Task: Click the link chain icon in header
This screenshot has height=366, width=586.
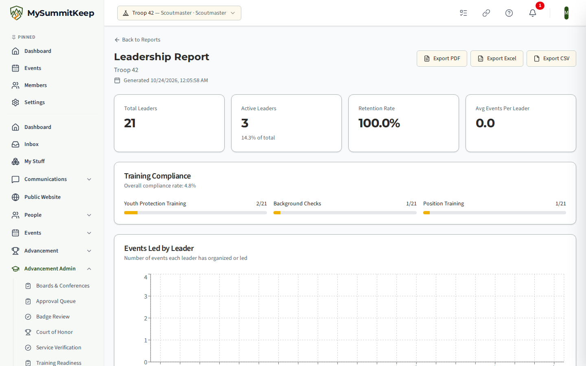Action: [486, 13]
